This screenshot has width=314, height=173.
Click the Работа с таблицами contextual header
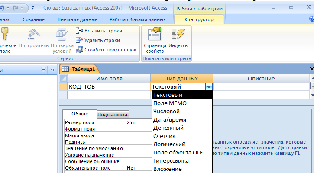199,9
